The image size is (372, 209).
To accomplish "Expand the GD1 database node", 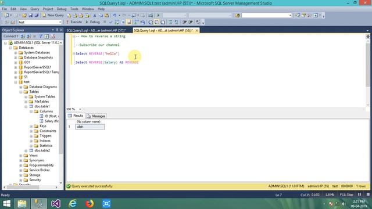I will pyautogui.click(x=16, y=62).
